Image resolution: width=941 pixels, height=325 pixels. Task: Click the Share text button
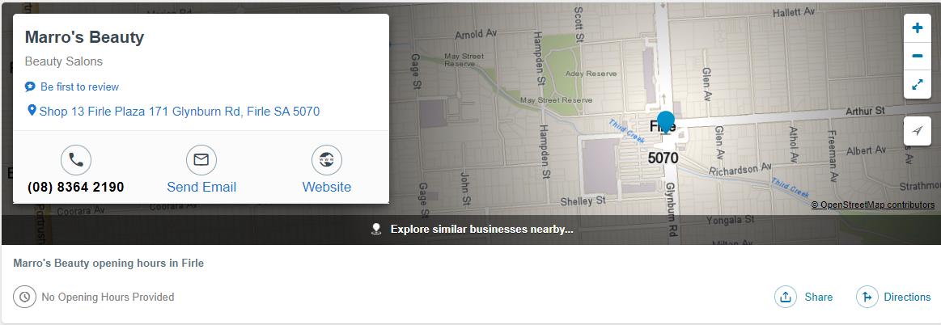pos(818,297)
